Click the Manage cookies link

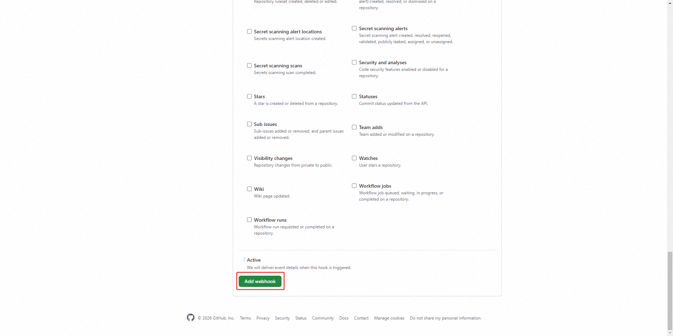click(x=389, y=318)
